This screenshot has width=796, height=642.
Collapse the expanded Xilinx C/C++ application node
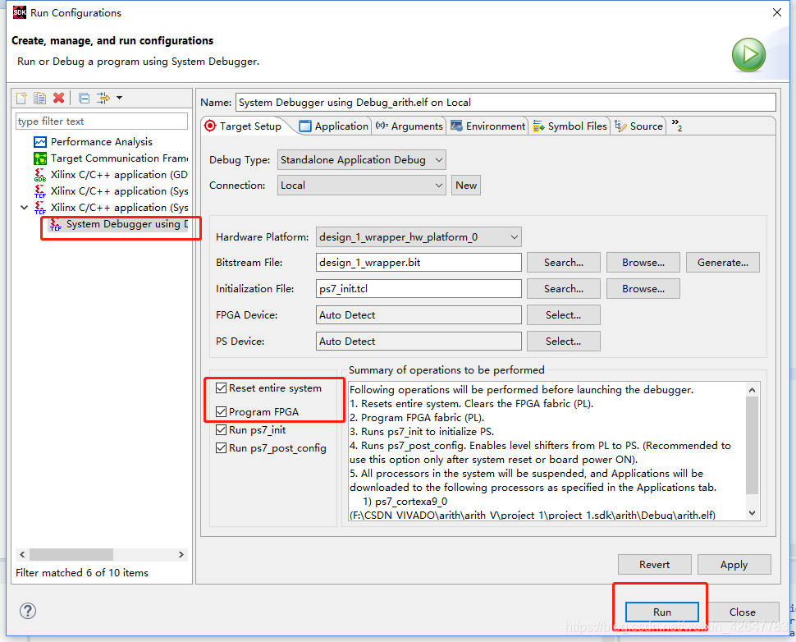(24, 207)
